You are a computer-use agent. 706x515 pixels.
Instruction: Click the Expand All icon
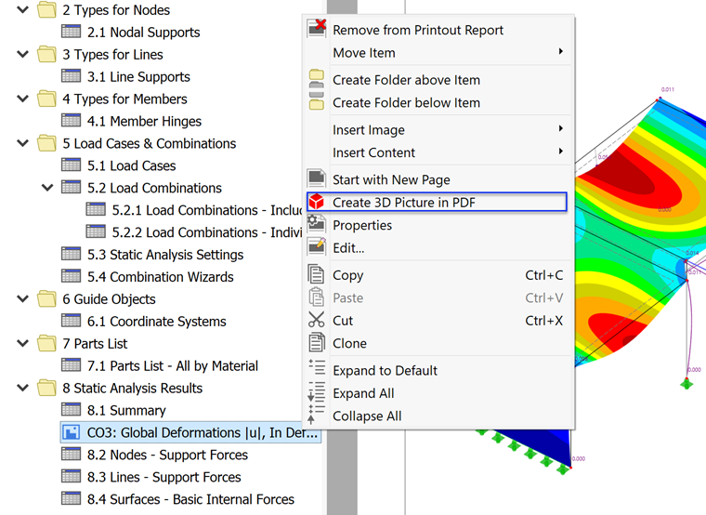pyautogui.click(x=316, y=391)
